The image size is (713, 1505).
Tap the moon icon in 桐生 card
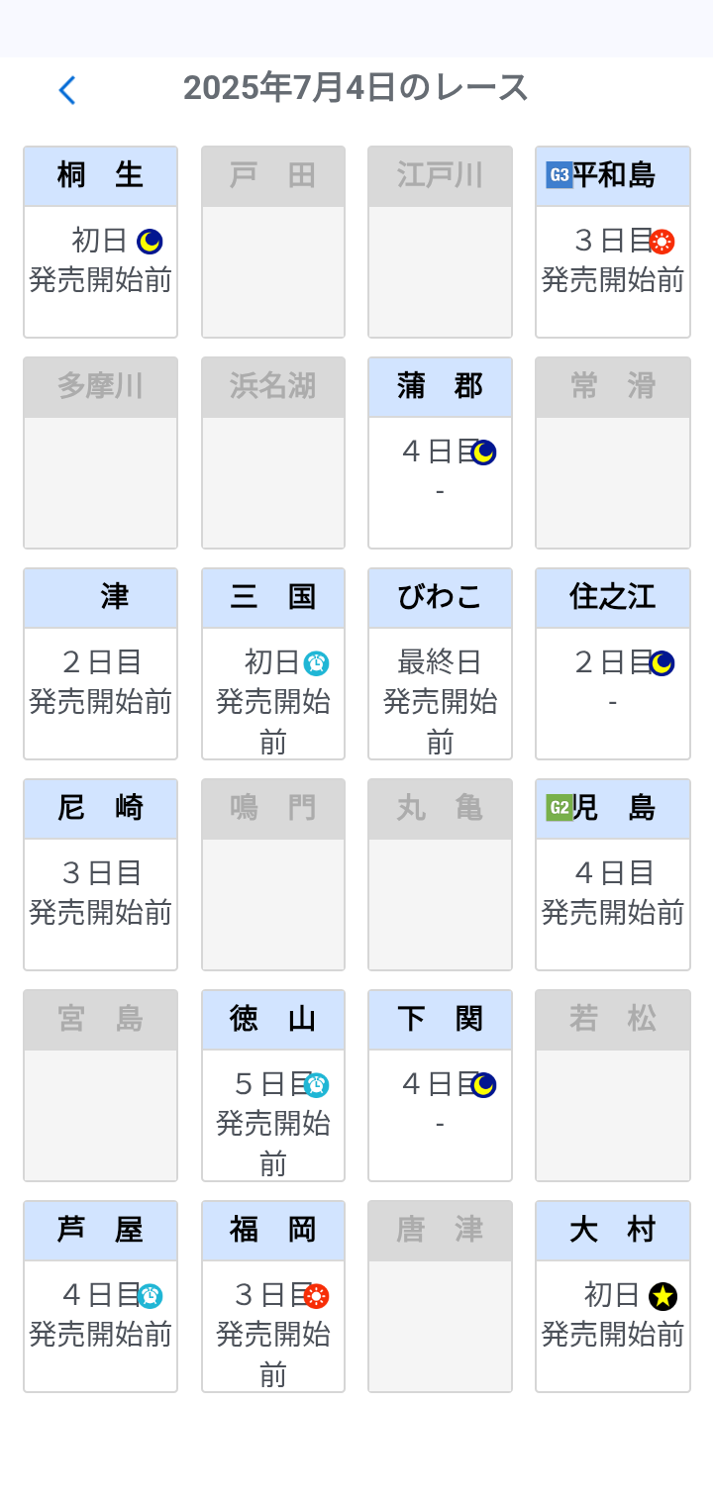coord(150,242)
